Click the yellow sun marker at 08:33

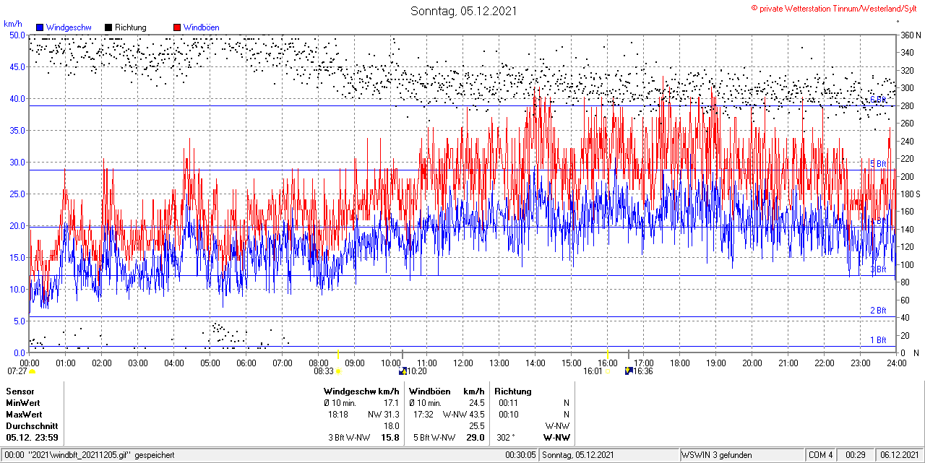click(338, 371)
